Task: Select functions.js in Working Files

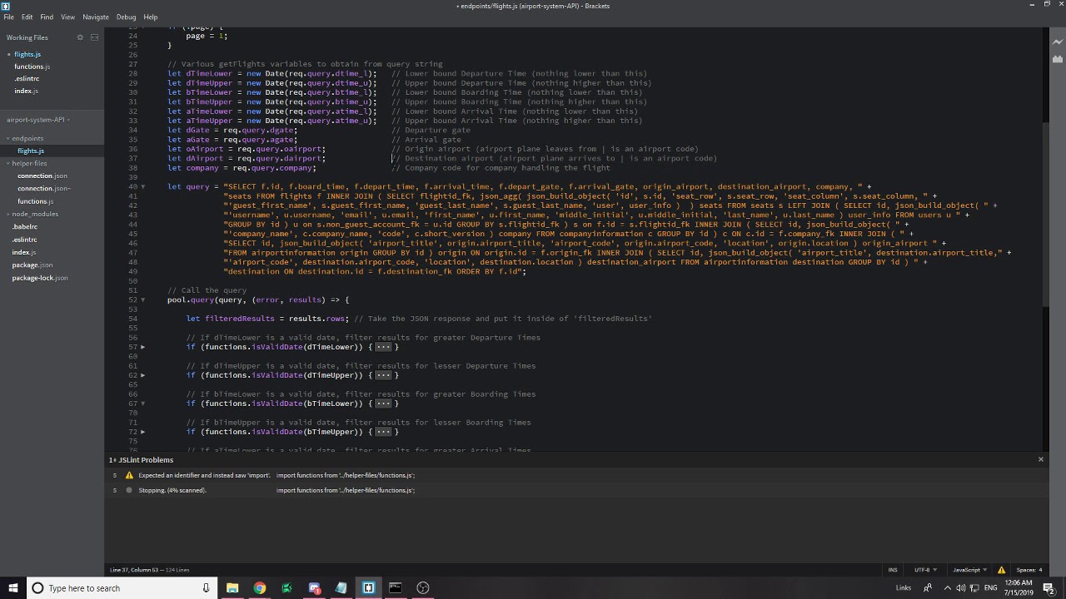Action: click(x=32, y=67)
